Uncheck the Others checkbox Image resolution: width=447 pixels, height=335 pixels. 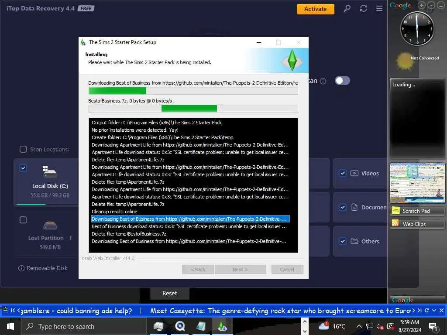click(x=343, y=241)
